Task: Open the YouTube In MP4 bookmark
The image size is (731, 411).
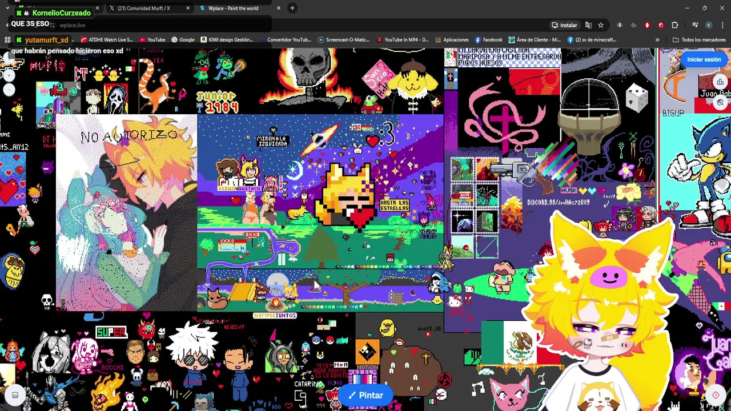Action: [x=402, y=40]
